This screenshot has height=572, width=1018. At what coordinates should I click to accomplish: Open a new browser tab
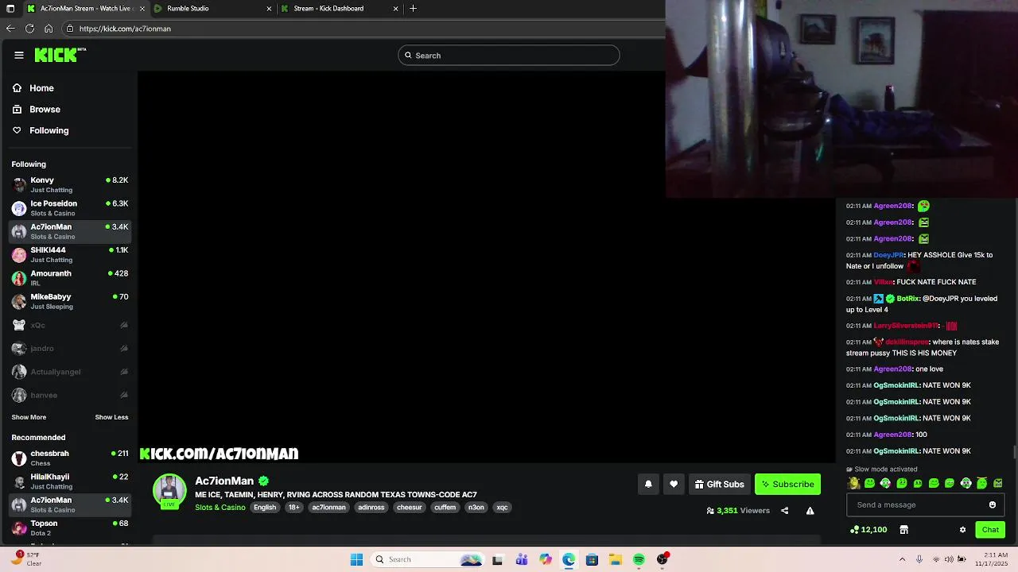(413, 9)
